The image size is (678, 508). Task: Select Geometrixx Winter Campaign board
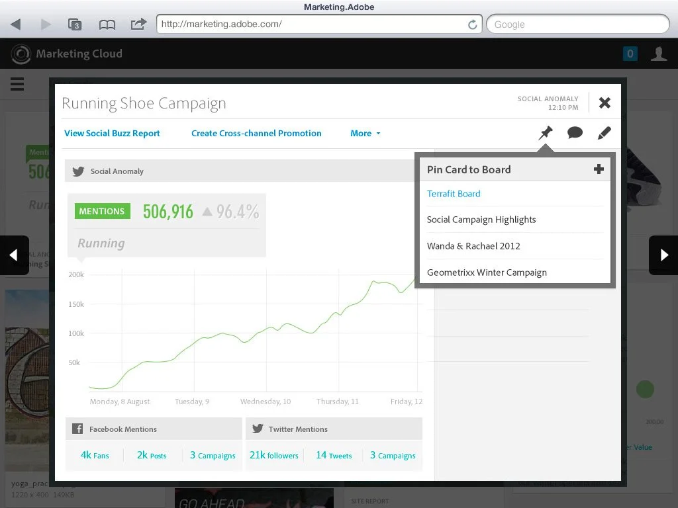coord(487,273)
